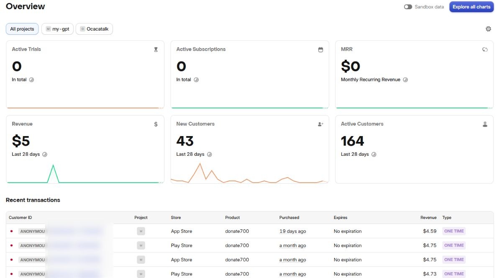The height and width of the screenshot is (278, 502).
Task: Click the calendar icon on Active Subscriptions card
Action: point(320,49)
